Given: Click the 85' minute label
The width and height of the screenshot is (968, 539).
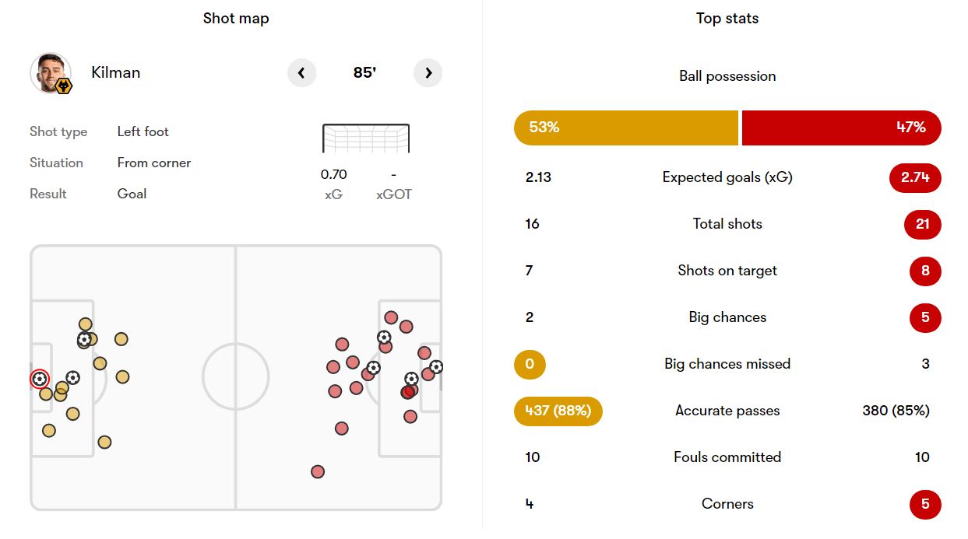Looking at the screenshot, I should tap(364, 73).
